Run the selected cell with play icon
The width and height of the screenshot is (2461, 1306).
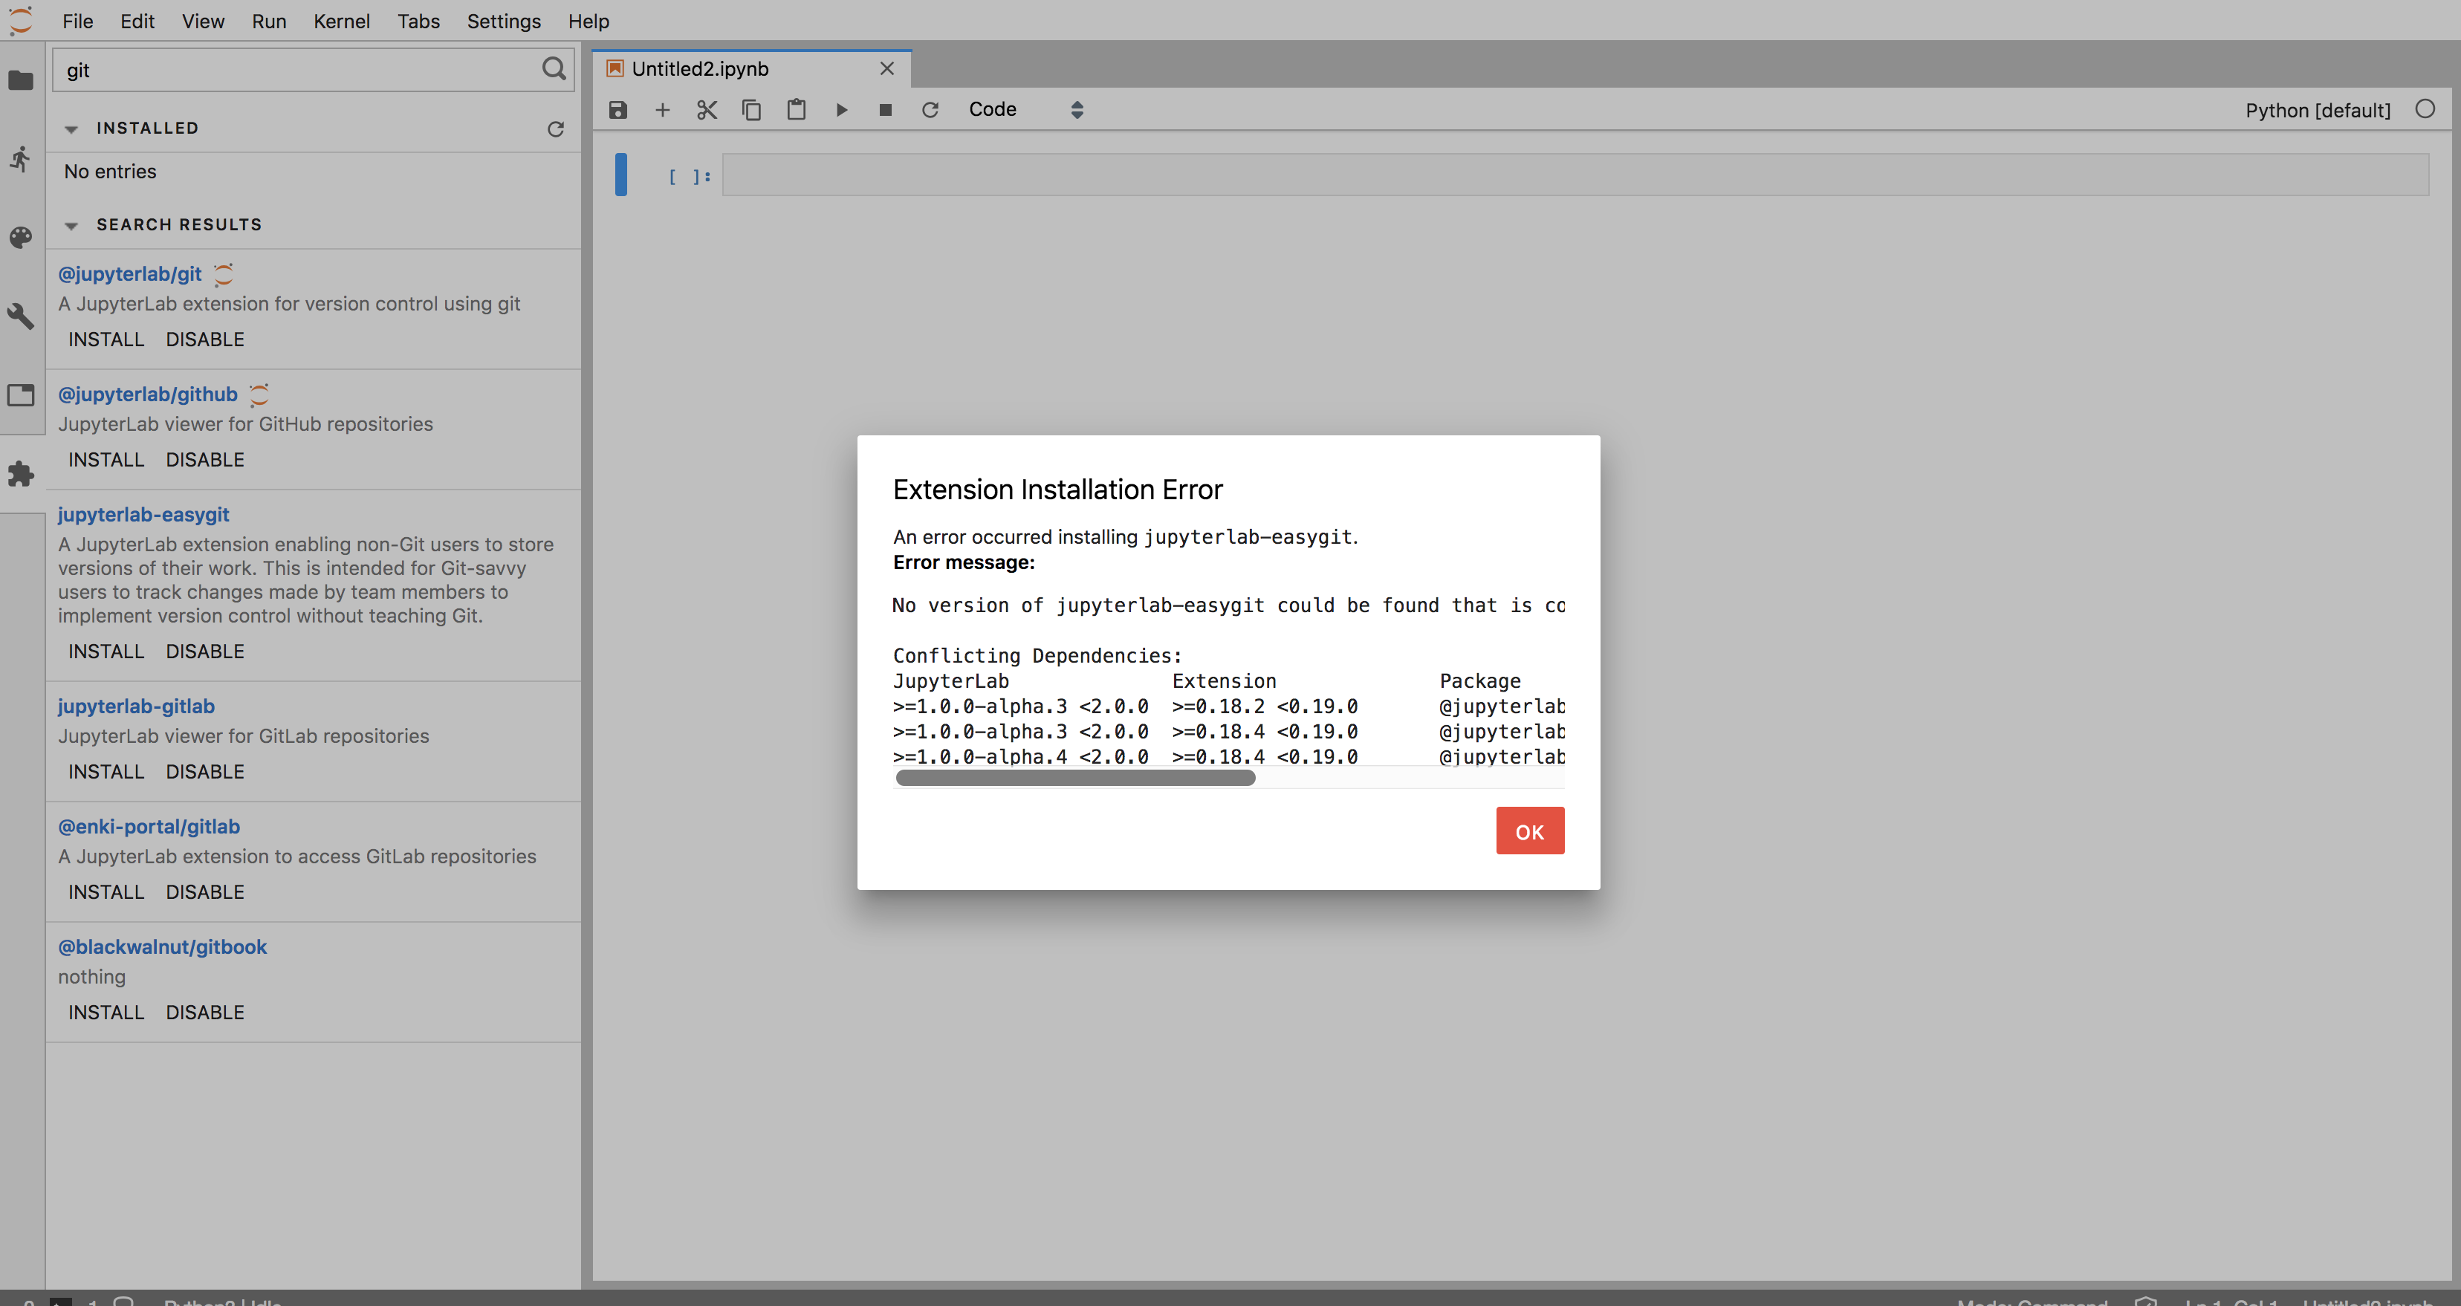pos(842,110)
